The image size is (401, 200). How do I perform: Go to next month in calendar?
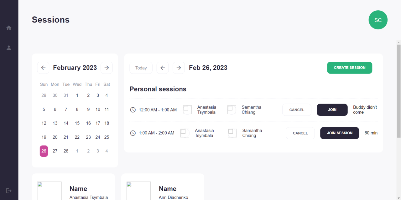coord(107,68)
